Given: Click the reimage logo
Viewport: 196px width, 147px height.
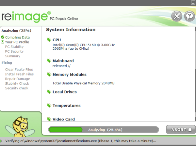Looking at the screenshot, I should (x=26, y=17).
